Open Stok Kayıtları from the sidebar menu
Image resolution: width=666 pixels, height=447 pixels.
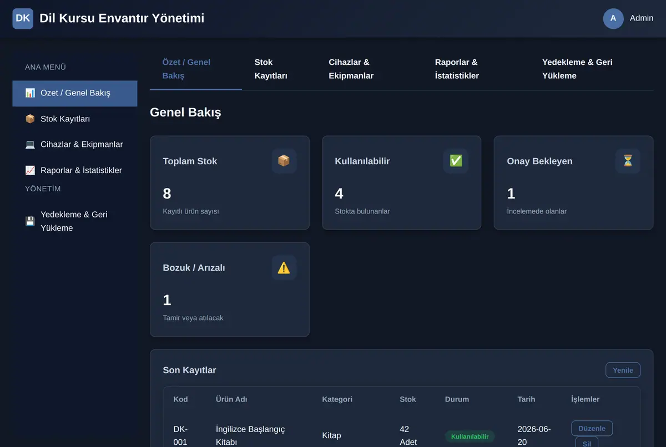click(x=75, y=119)
